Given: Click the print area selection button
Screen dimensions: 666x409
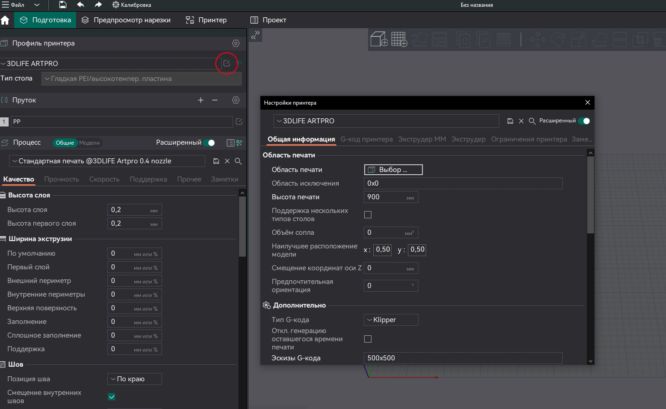Looking at the screenshot, I should [x=393, y=170].
